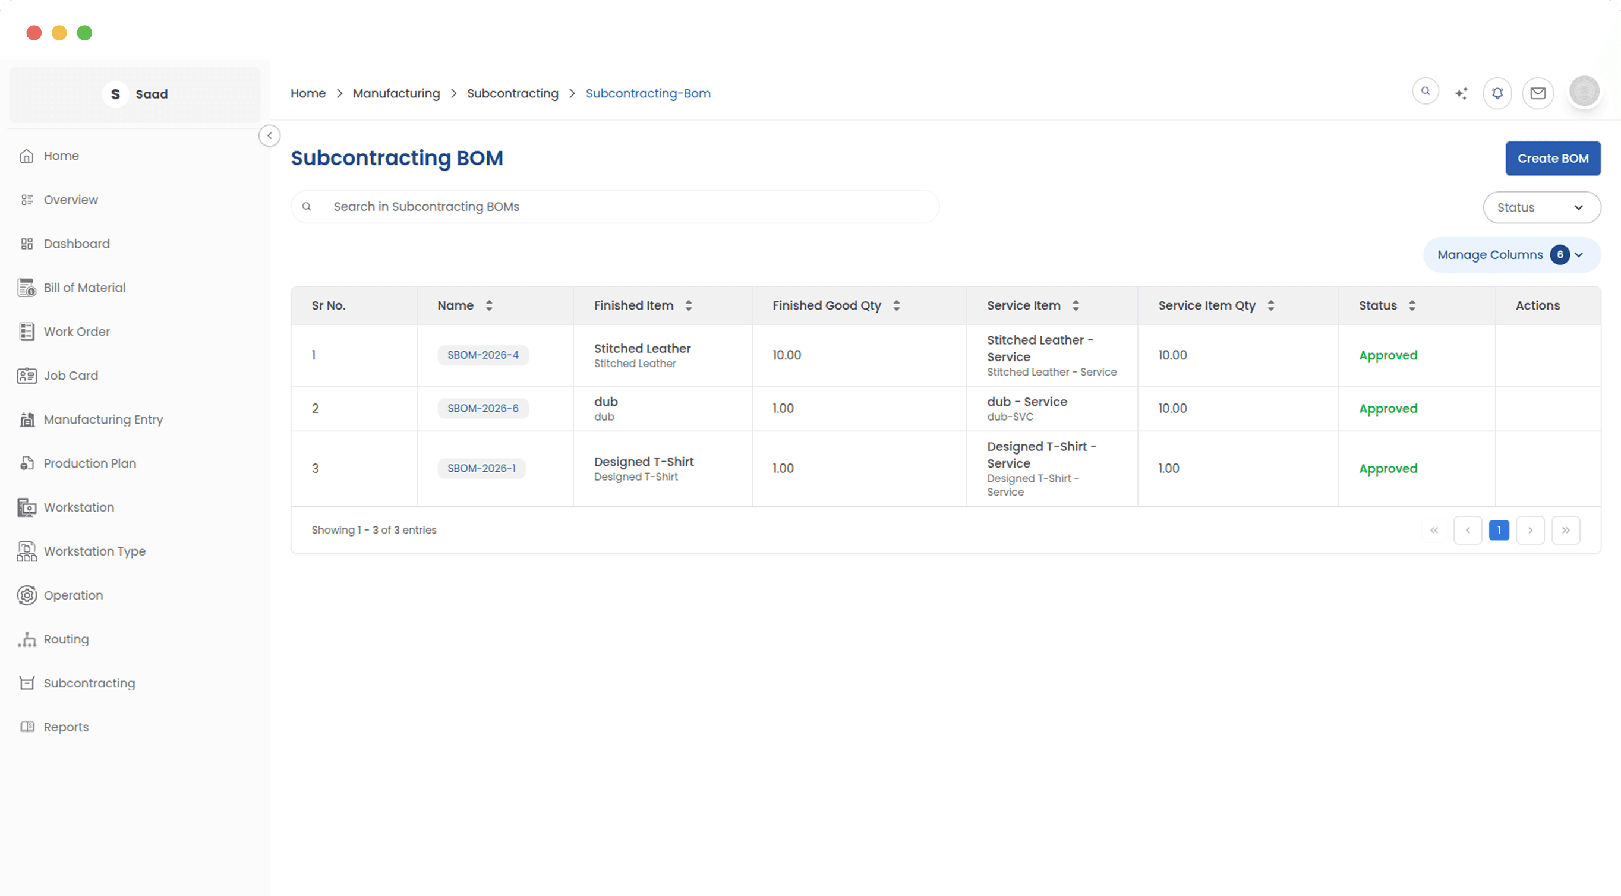Sort by Finished Good Qty column
Image resolution: width=1621 pixels, height=896 pixels.
point(896,306)
